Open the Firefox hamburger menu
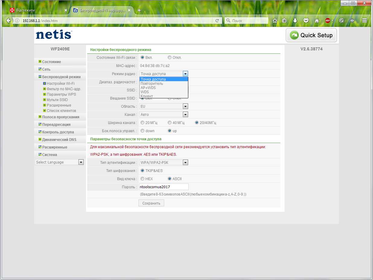The image size is (373, 280). tap(365, 21)
